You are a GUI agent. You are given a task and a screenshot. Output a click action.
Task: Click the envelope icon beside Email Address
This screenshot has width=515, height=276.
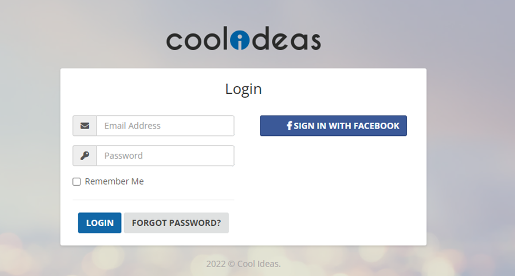[x=85, y=126]
